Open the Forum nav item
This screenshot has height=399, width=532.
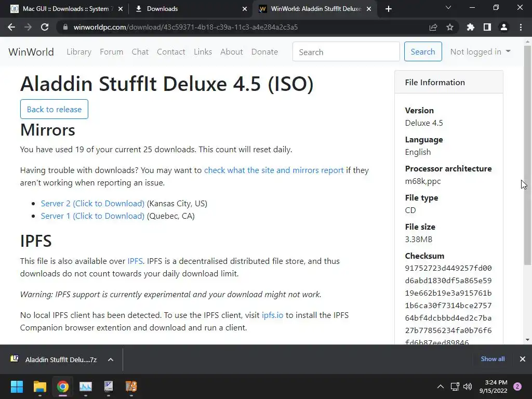pos(111,52)
